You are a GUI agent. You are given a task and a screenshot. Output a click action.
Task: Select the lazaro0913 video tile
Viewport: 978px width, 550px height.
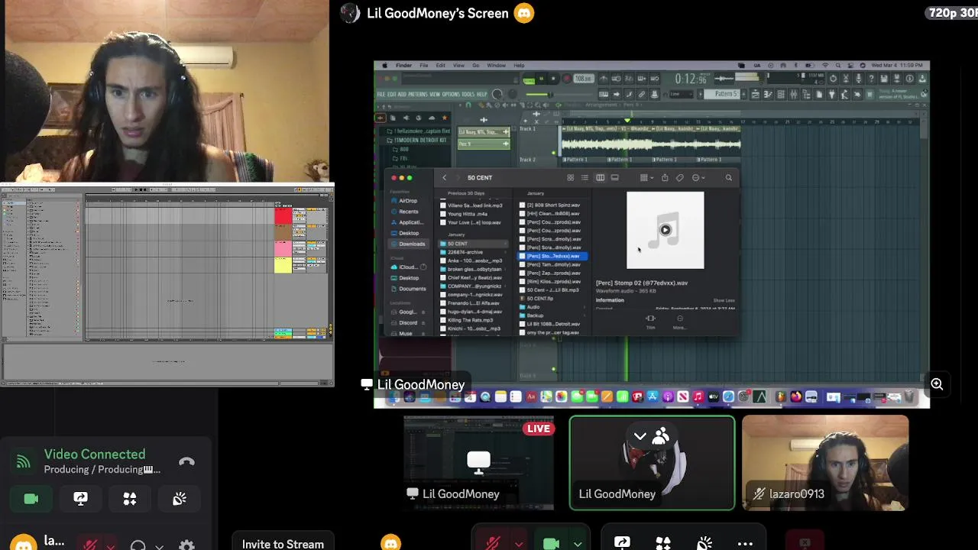[825, 462]
